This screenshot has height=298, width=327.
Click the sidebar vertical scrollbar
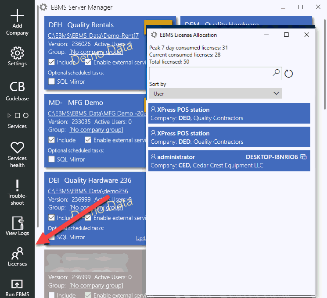[38, 117]
